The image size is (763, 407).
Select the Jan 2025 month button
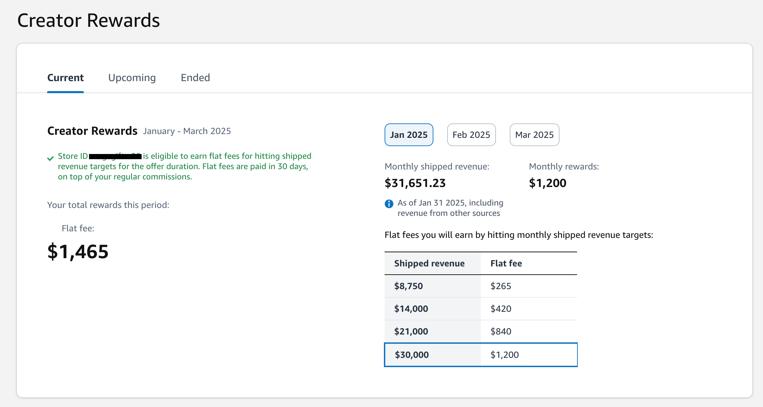(x=409, y=135)
